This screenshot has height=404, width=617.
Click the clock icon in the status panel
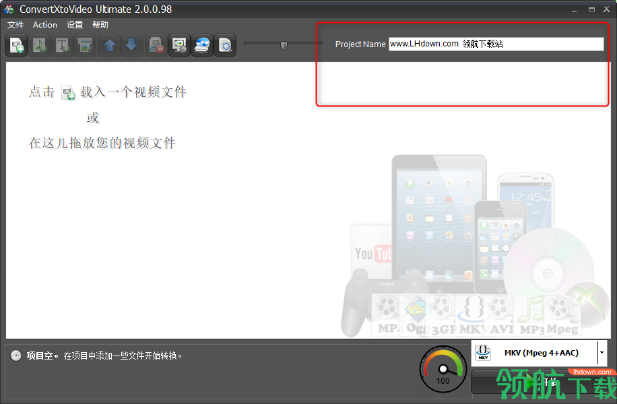[15, 356]
